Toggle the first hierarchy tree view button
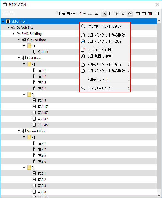Image resolution: width=162 pixels, height=198 pixels. (104, 14)
